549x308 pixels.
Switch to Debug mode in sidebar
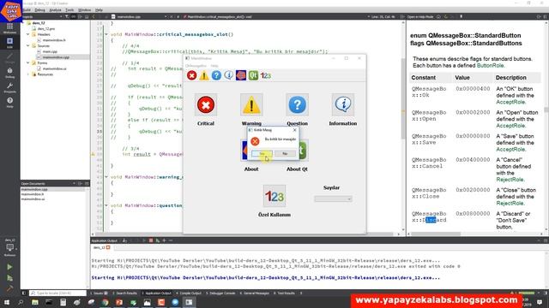coord(9,73)
